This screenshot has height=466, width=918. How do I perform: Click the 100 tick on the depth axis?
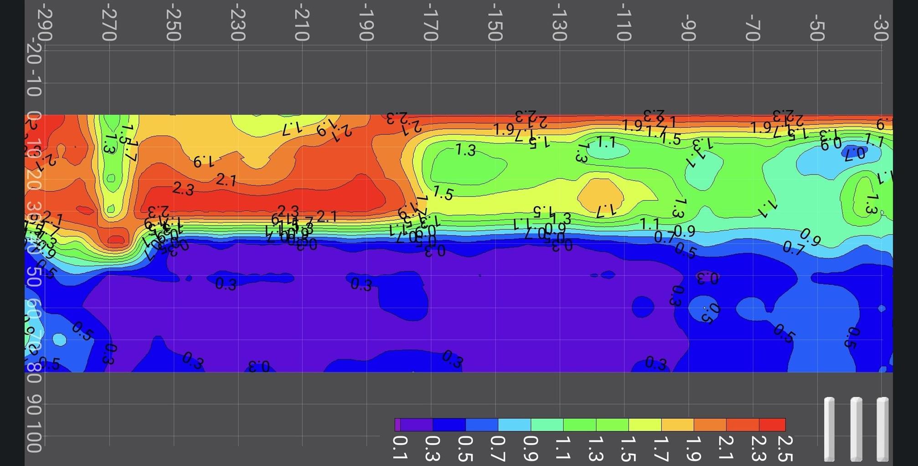point(35,437)
